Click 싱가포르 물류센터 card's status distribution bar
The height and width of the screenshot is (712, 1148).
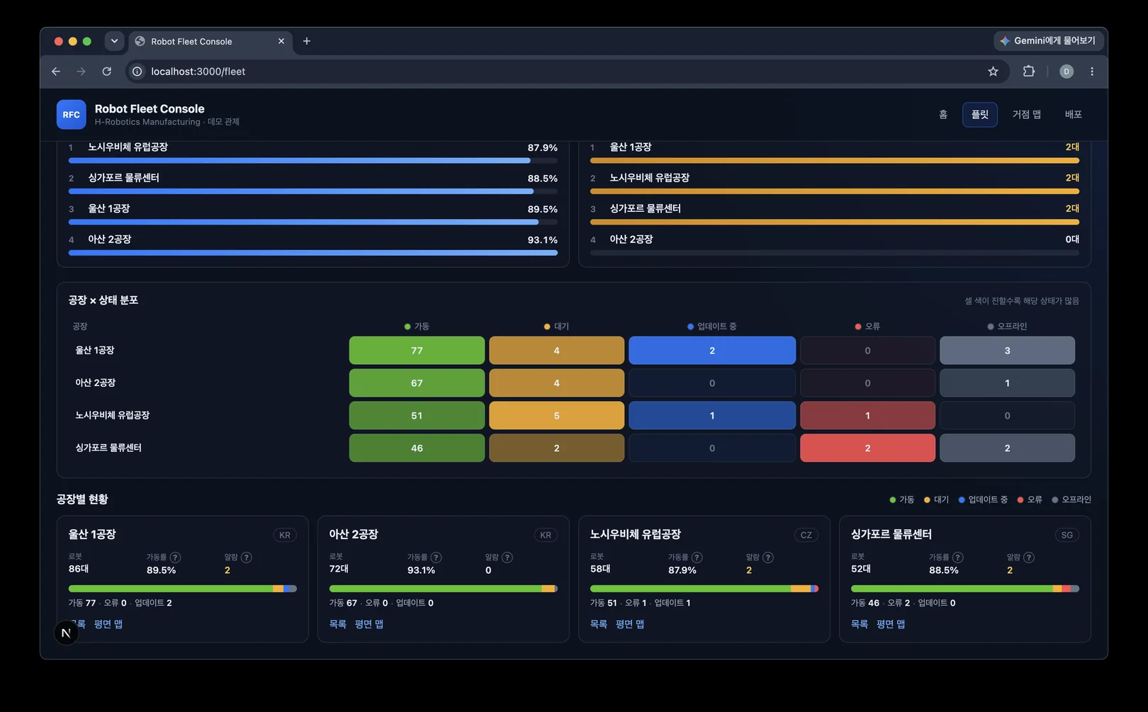[x=965, y=589]
